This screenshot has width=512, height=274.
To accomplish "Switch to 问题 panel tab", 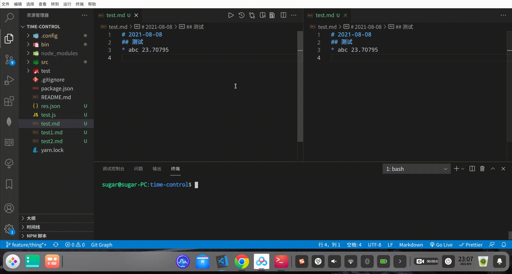I will 138,169.
